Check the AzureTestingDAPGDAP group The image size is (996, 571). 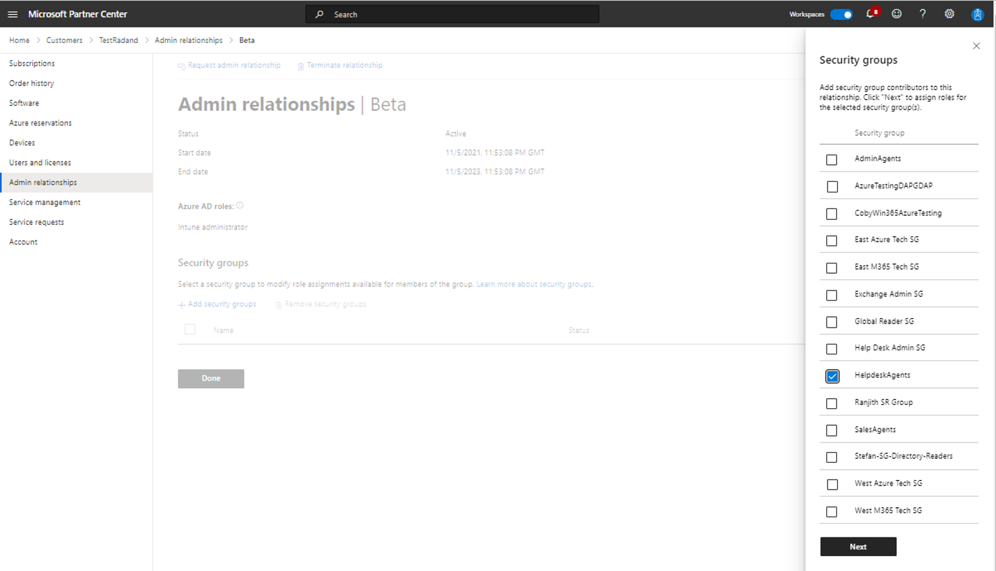[832, 186]
